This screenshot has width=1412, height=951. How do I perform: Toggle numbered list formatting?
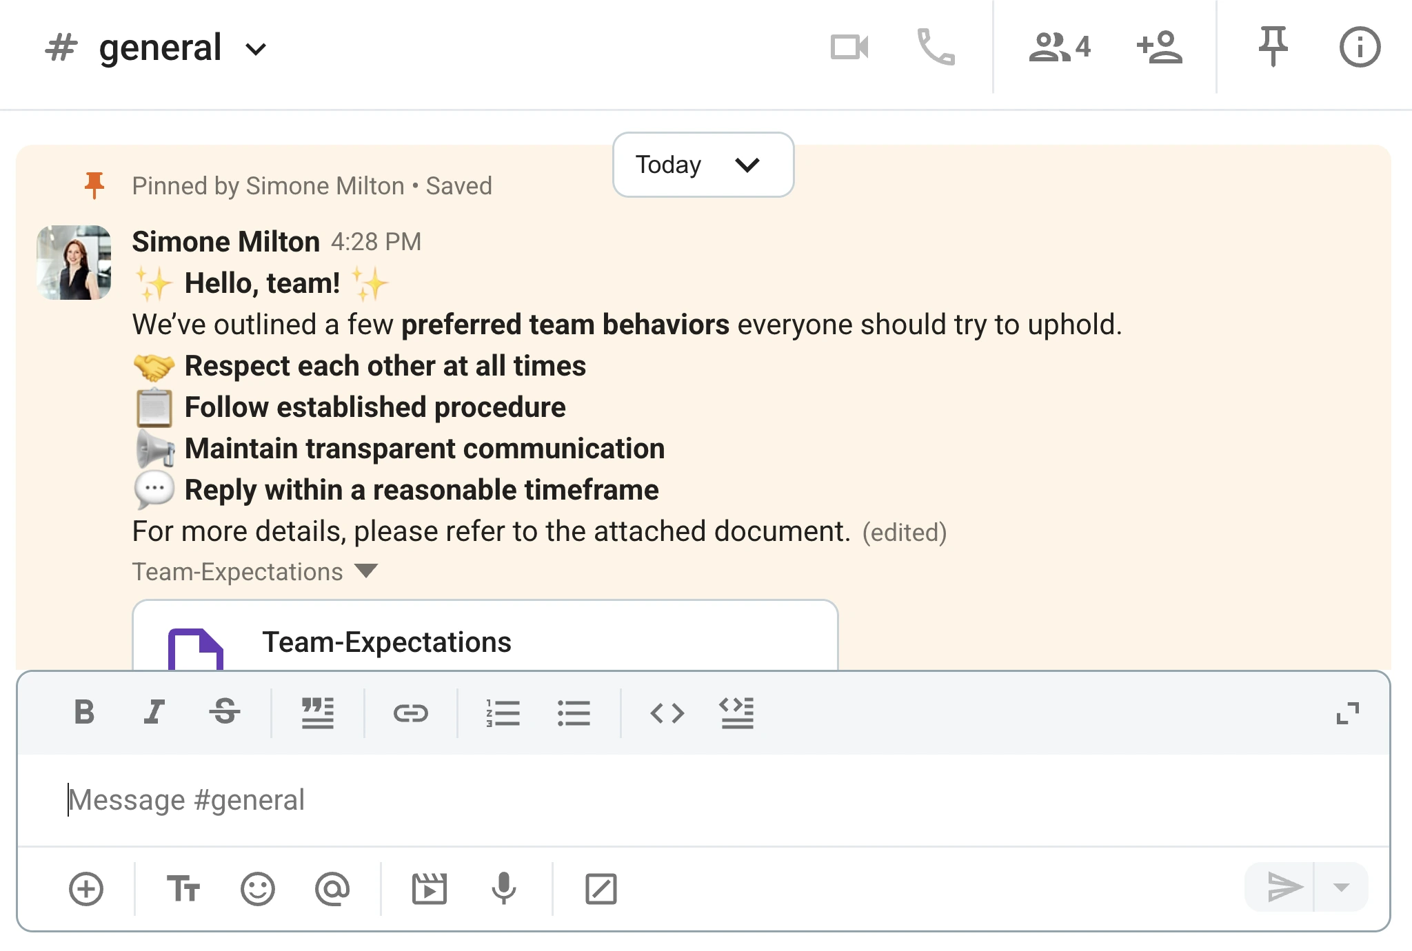pyautogui.click(x=503, y=713)
